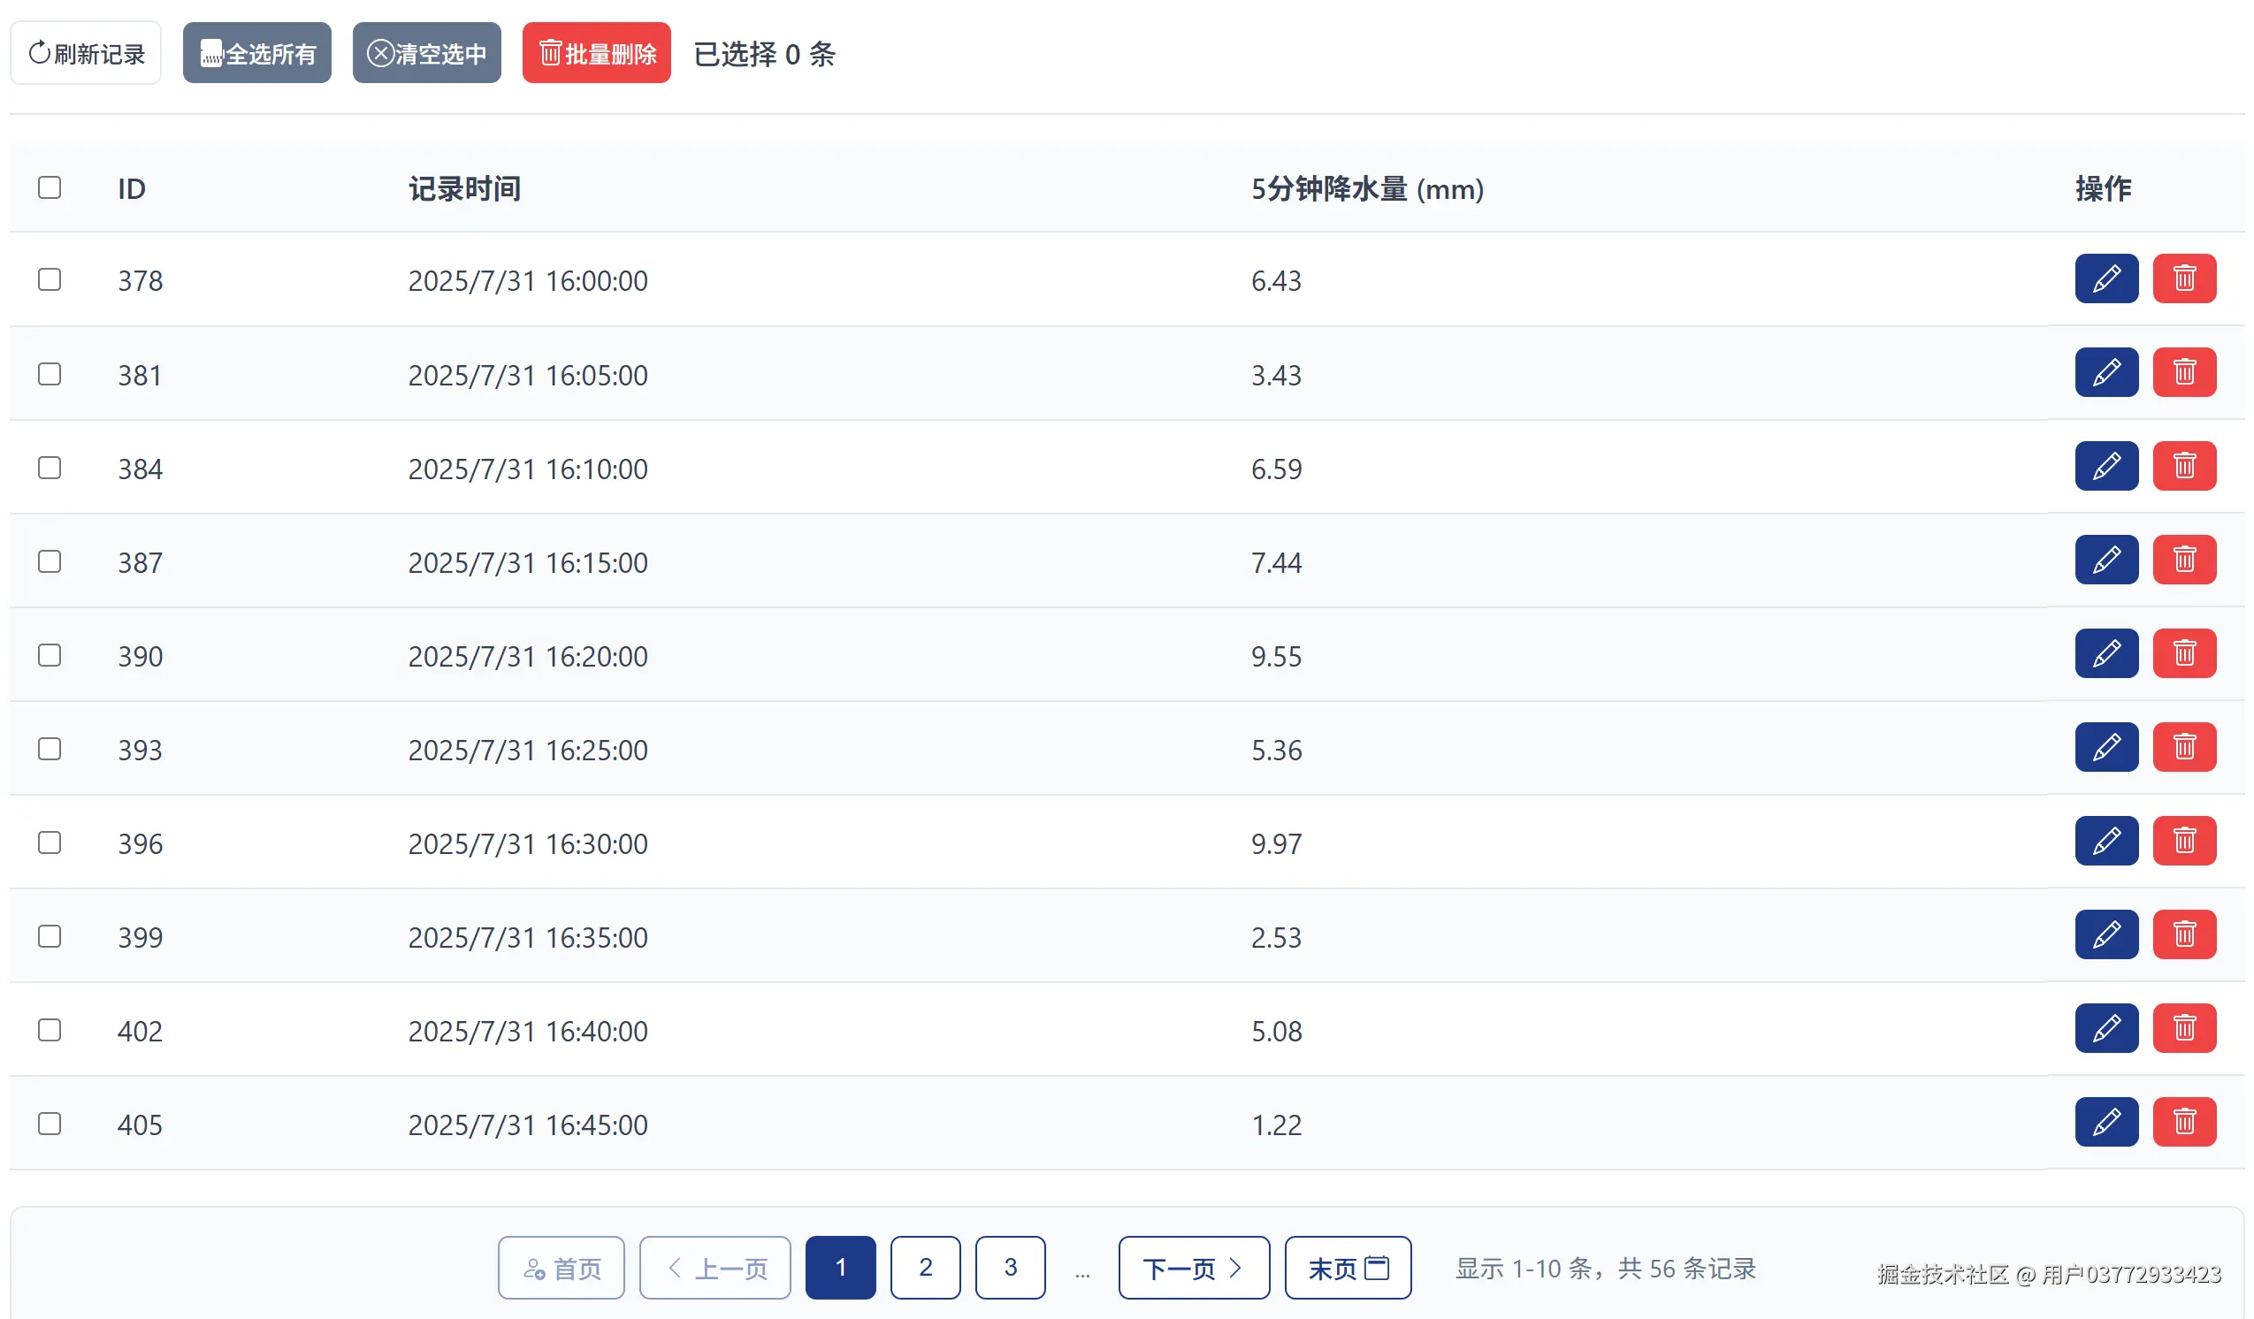Open page 3 in the pagination
The width and height of the screenshot is (2254, 1319).
point(1010,1268)
